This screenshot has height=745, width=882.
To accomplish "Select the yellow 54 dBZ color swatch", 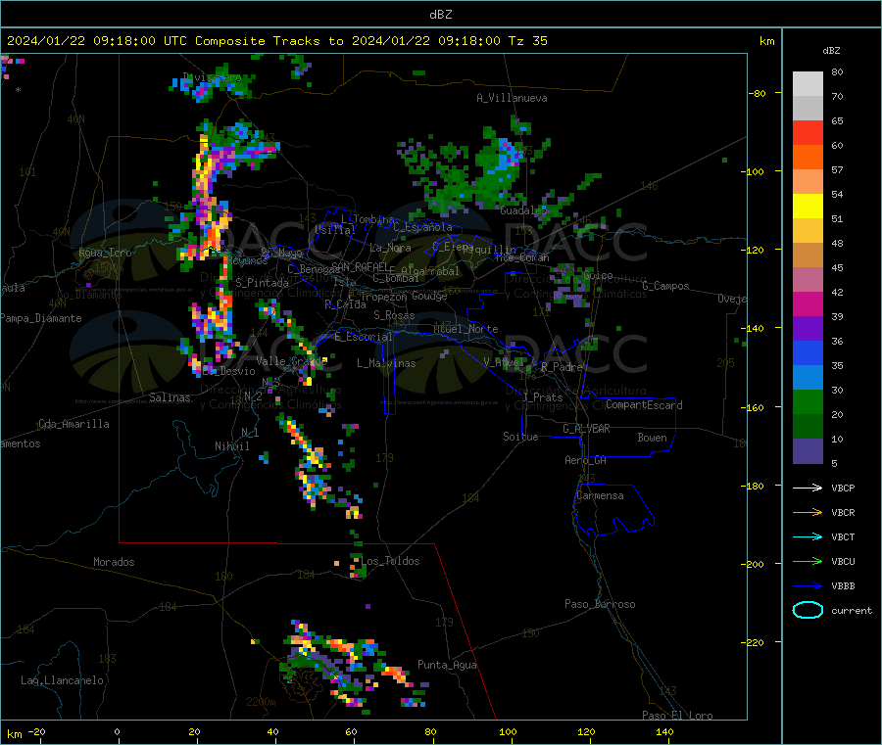I will [808, 207].
